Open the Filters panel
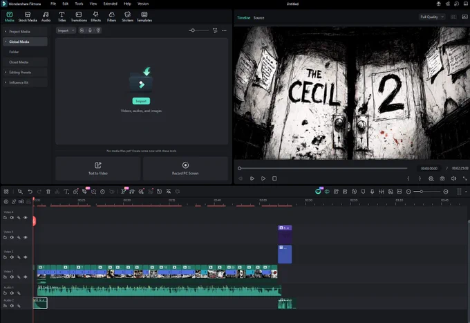Screen dimensions: 470x323 point(111,17)
